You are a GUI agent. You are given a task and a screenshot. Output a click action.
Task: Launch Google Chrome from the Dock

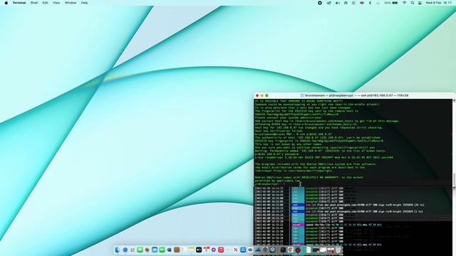[291, 250]
